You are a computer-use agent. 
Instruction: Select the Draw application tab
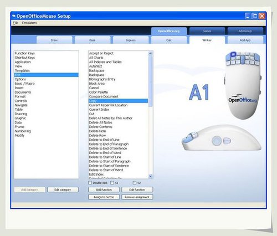[54, 40]
